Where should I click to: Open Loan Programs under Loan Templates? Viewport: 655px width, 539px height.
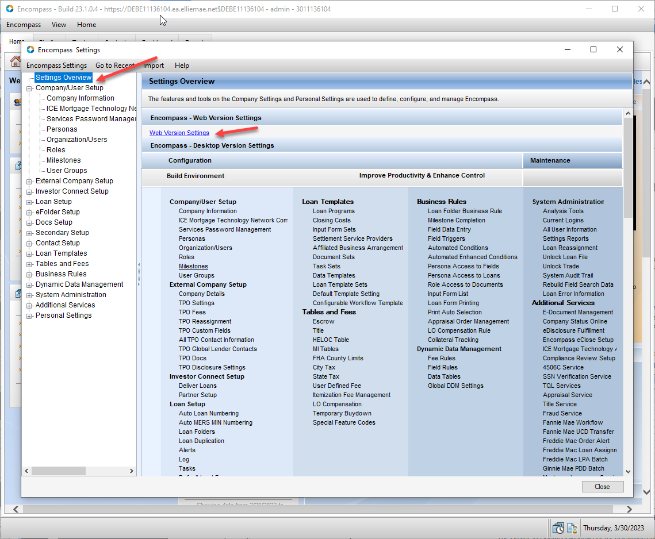pyautogui.click(x=334, y=211)
